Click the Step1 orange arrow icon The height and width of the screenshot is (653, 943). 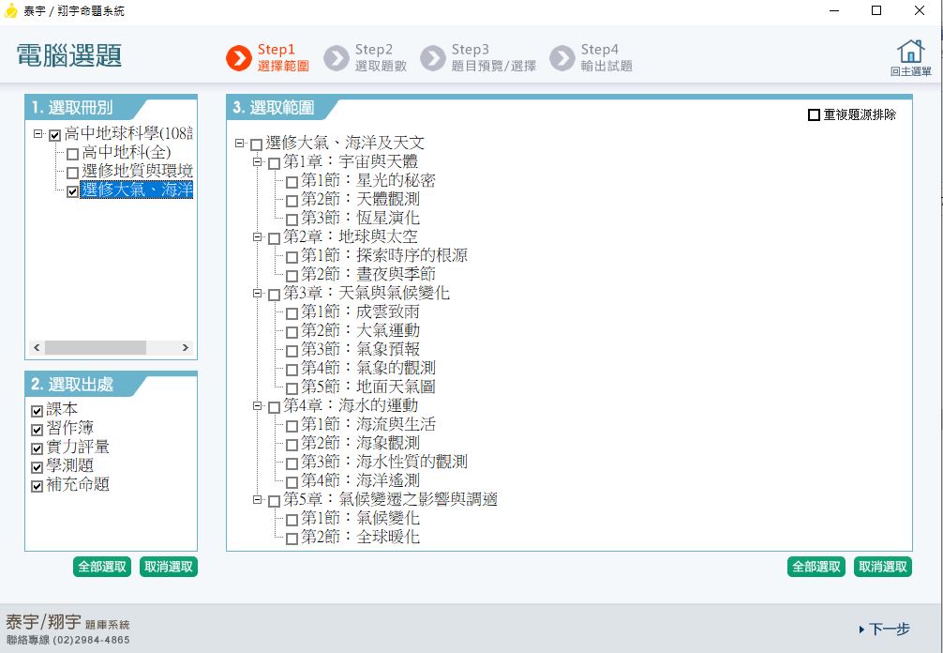click(x=238, y=58)
